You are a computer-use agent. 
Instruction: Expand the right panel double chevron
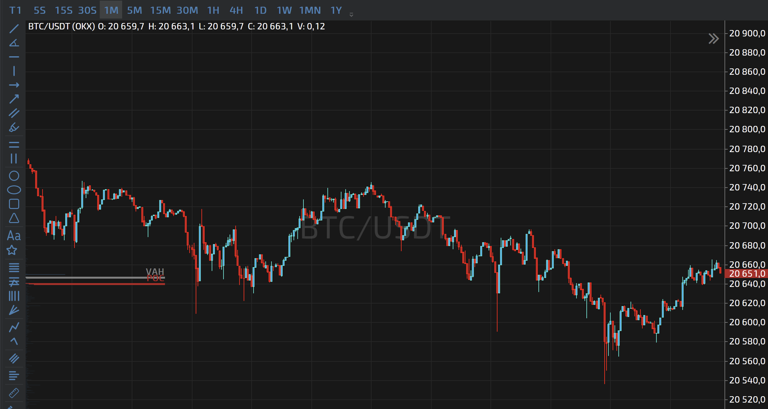click(713, 39)
